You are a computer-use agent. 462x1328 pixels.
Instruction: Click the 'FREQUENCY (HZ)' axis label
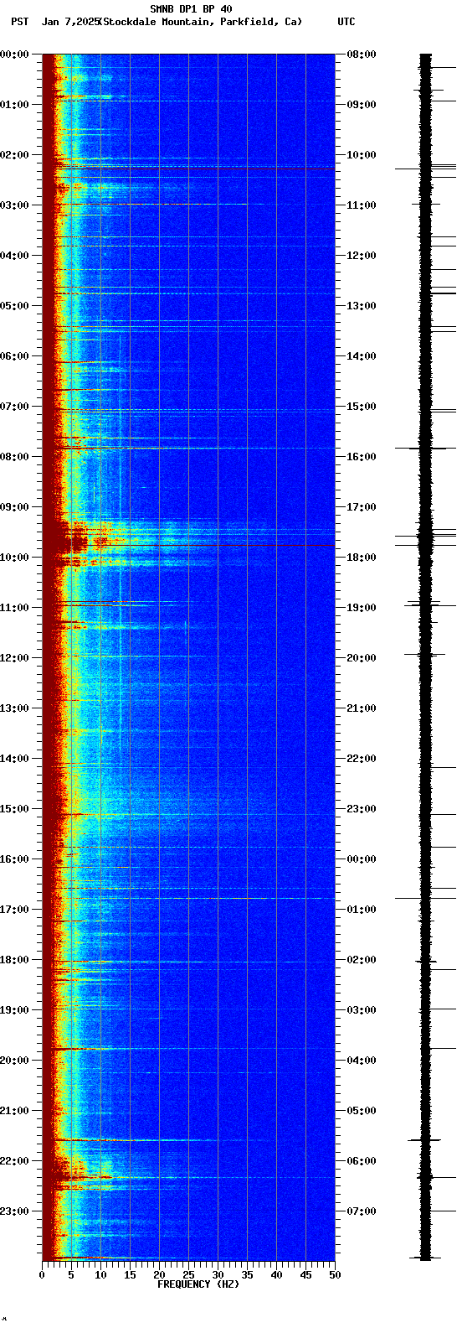[198, 1284]
